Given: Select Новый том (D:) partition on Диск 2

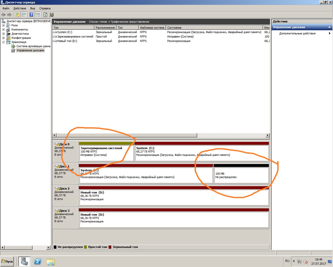Looking at the screenshot, I should click(174, 196).
